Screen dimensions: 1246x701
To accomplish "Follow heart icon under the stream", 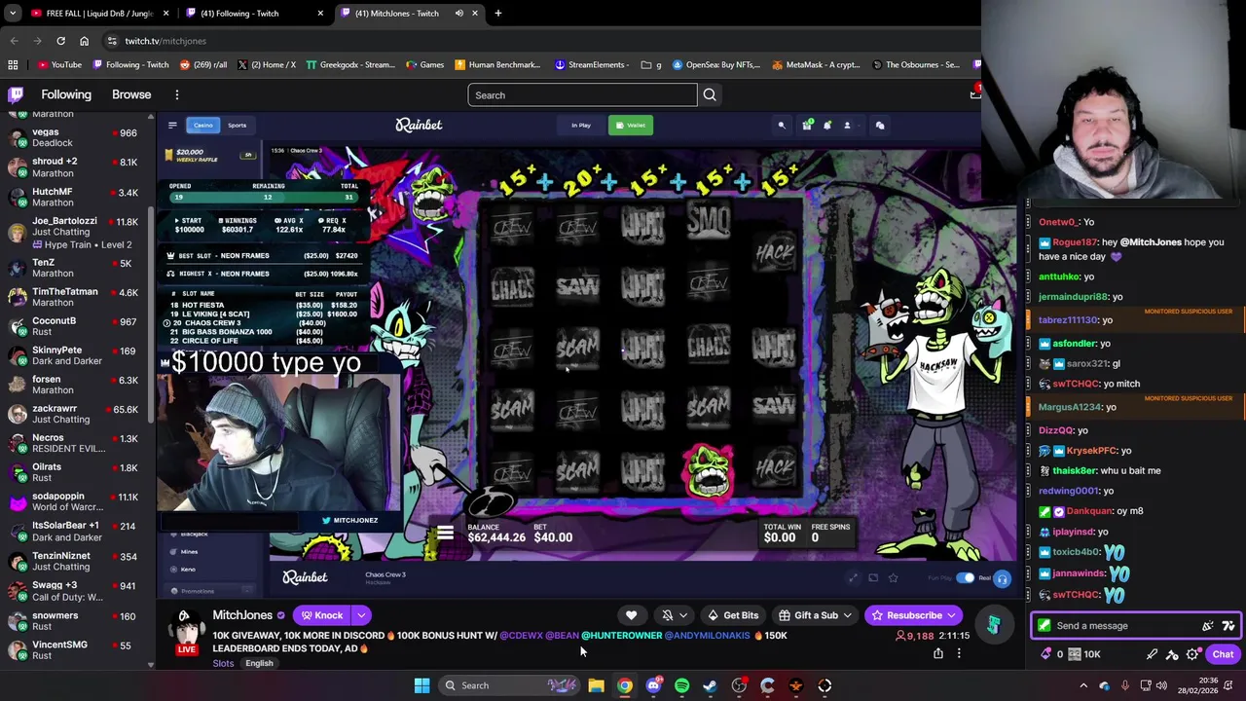I will pyautogui.click(x=631, y=615).
